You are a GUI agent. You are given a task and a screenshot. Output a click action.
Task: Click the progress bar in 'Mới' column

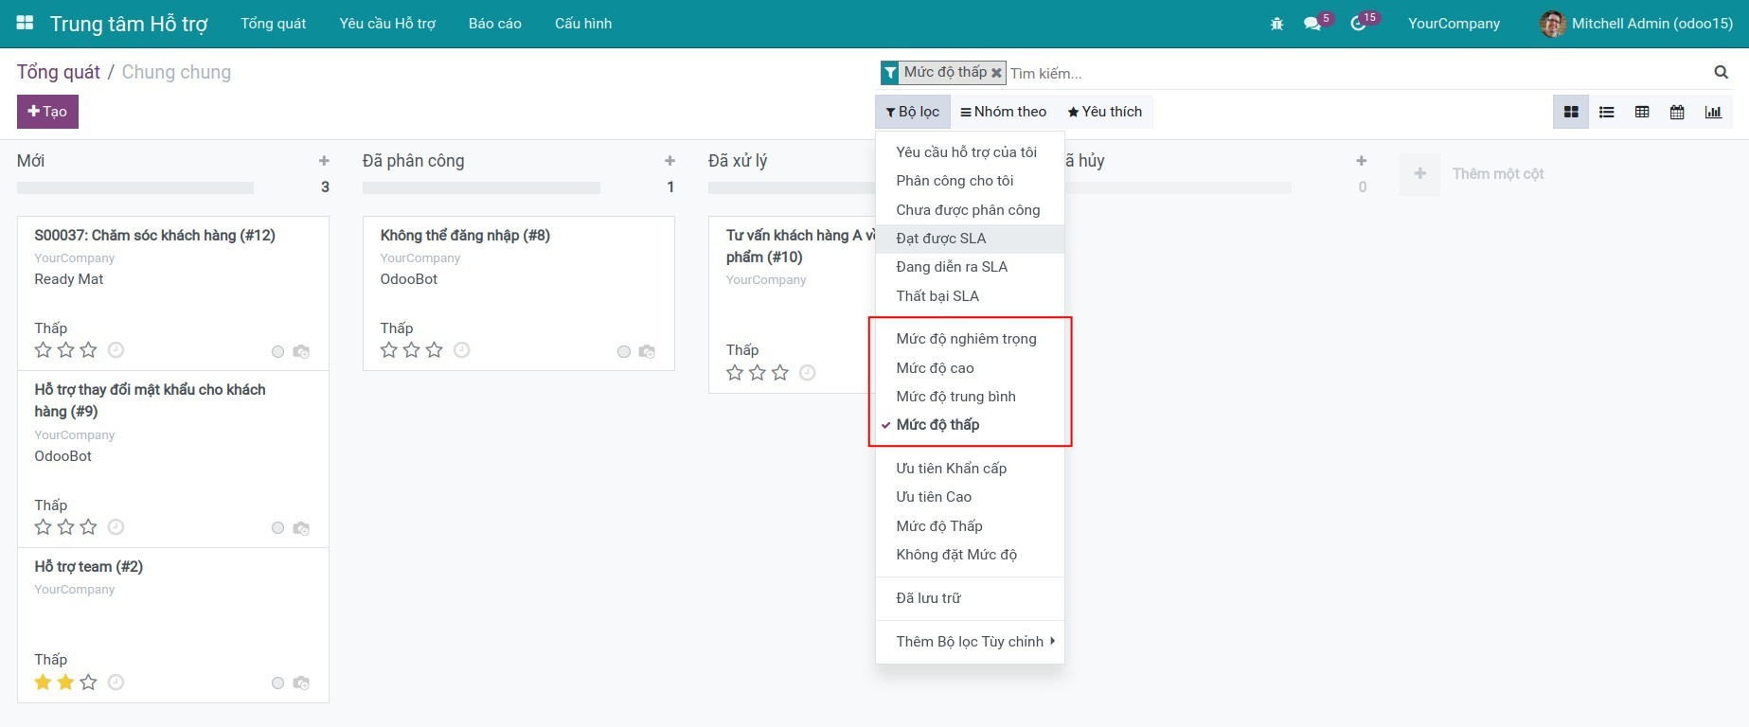tap(135, 187)
